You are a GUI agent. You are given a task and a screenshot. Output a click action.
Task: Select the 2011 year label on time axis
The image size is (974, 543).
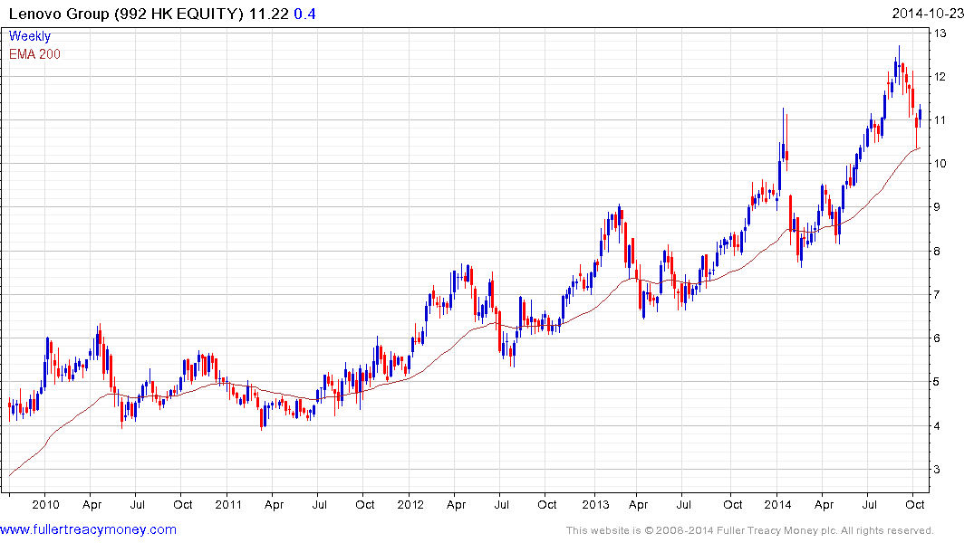click(227, 504)
